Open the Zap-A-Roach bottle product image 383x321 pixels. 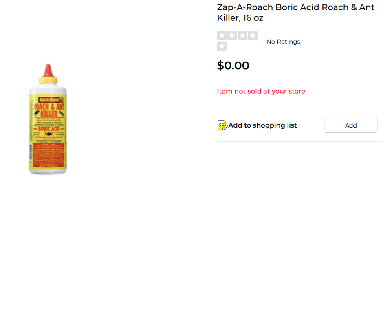tap(48, 119)
